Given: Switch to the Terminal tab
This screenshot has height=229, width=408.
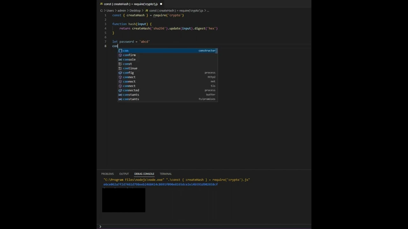Looking at the screenshot, I should 165,174.
